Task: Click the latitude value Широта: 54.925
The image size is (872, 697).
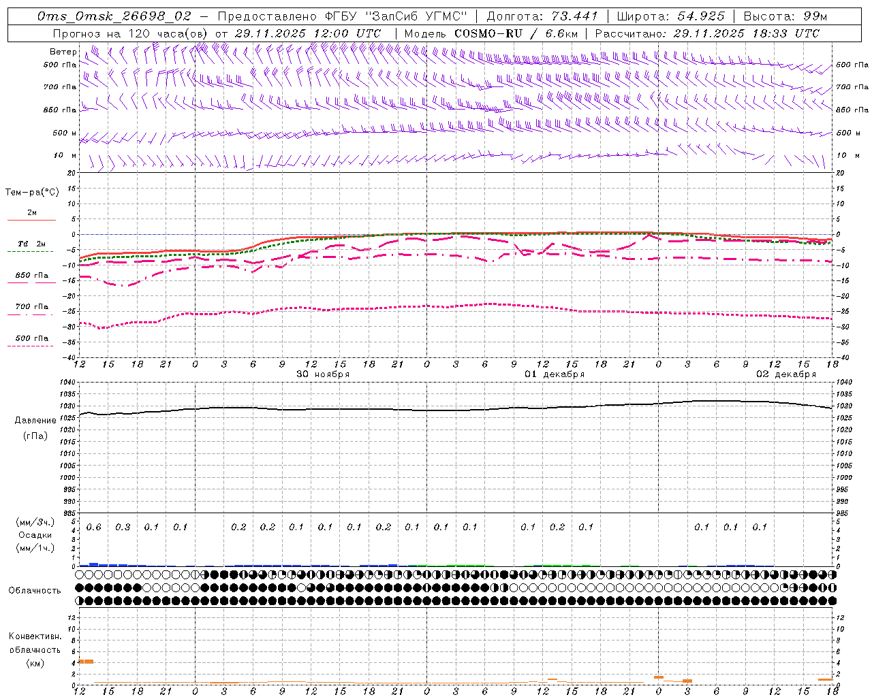Action: click(x=671, y=16)
